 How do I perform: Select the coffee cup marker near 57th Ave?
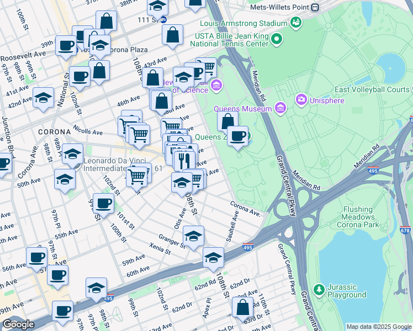pos(58,275)
